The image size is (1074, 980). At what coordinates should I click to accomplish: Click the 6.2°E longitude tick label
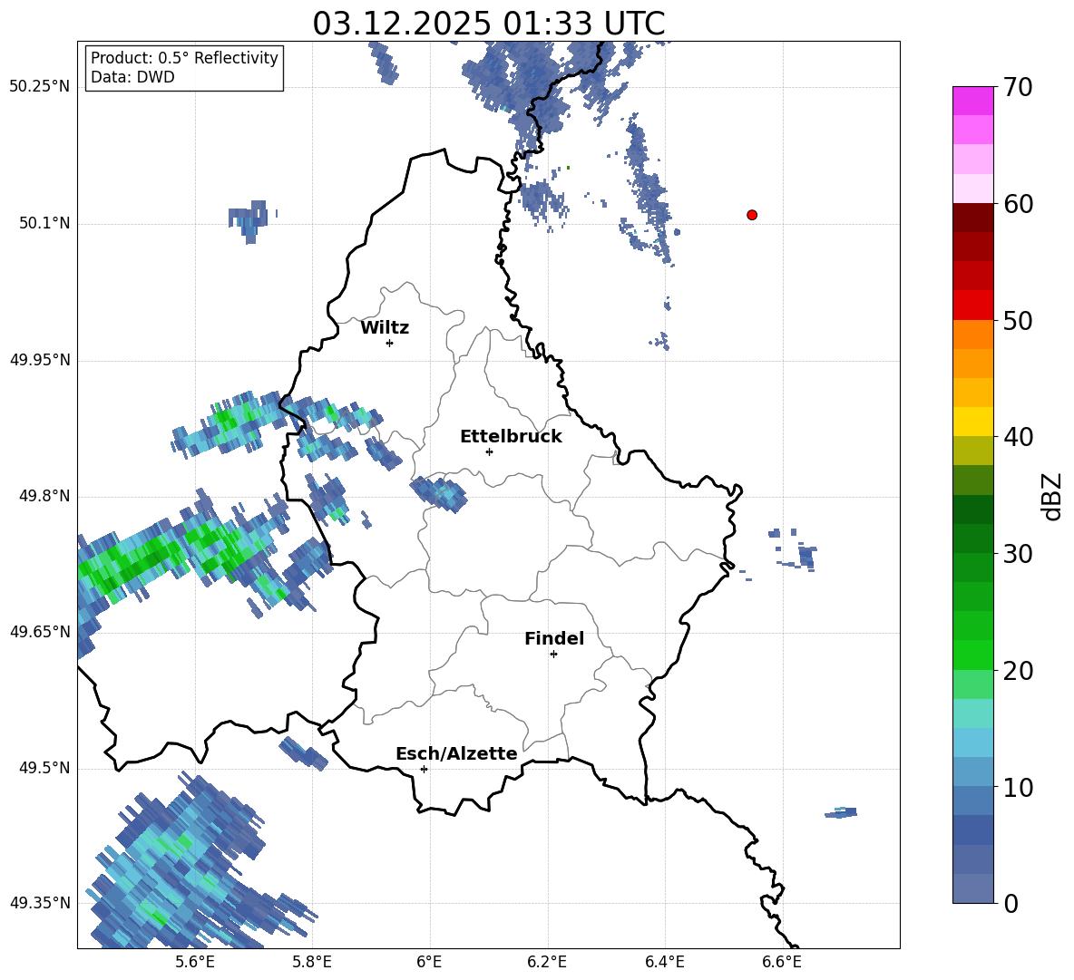coord(547,962)
